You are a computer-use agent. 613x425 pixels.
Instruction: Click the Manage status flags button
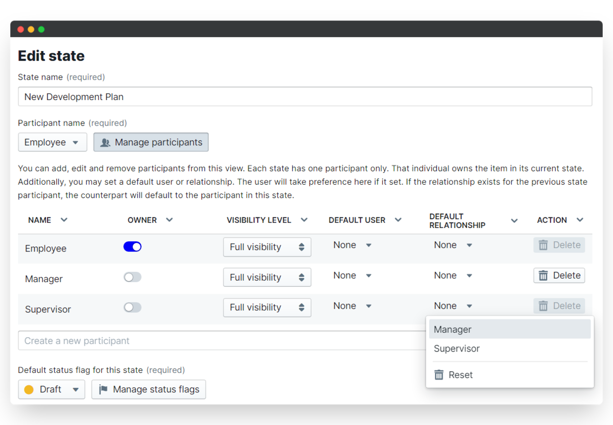149,389
